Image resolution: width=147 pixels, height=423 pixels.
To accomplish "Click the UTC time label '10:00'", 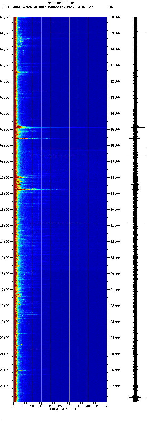I will pos(115,49).
